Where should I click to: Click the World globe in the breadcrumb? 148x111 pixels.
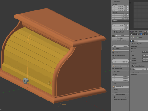138,37
